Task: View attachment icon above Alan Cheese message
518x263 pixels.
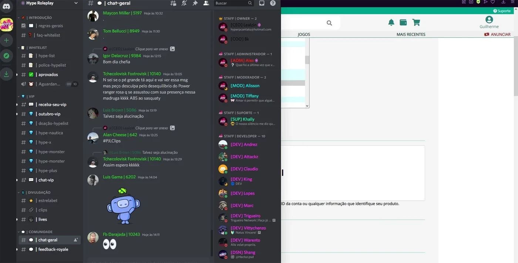Action: 172,128
